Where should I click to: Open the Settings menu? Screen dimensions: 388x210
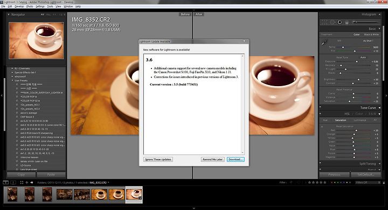(x=40, y=6)
